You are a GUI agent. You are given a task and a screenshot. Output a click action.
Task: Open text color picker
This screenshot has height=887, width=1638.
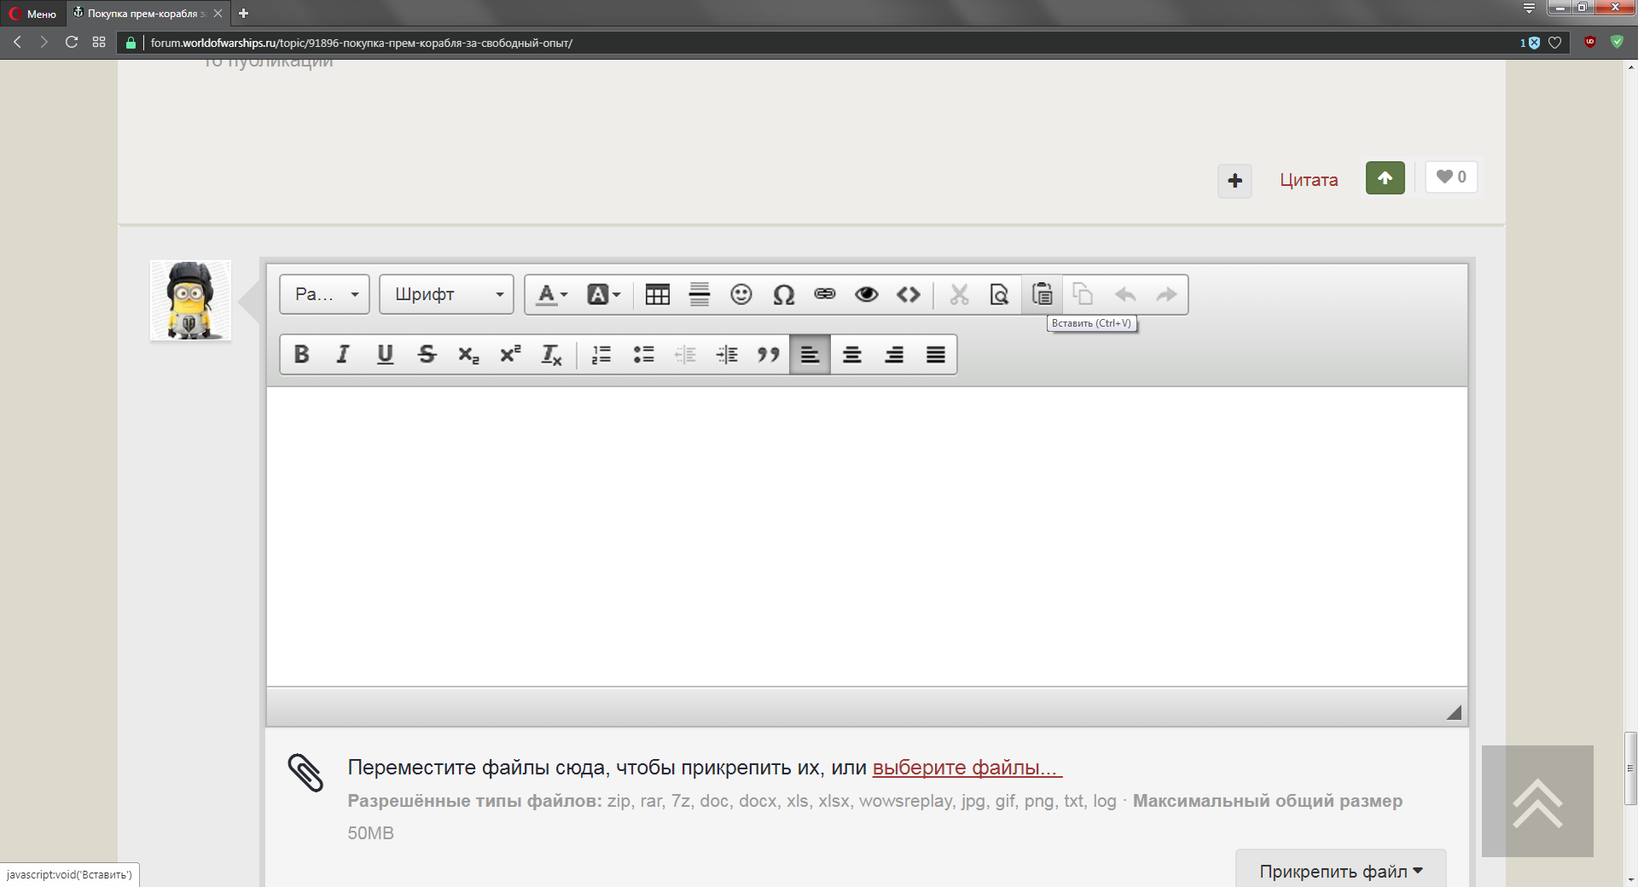tap(551, 295)
